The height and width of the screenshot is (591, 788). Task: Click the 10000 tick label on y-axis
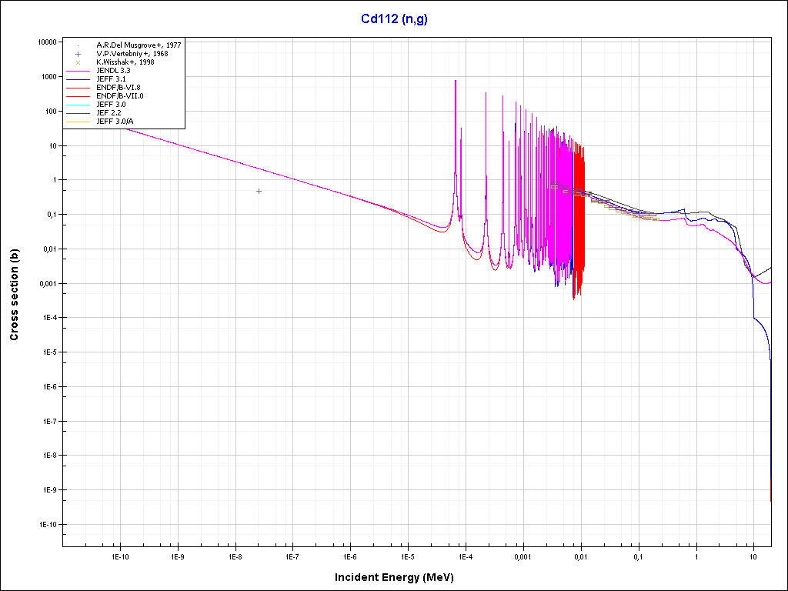tap(47, 42)
